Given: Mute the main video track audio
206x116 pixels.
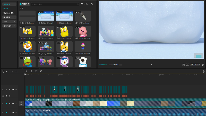Looking at the screenshot, I should coord(13,103).
